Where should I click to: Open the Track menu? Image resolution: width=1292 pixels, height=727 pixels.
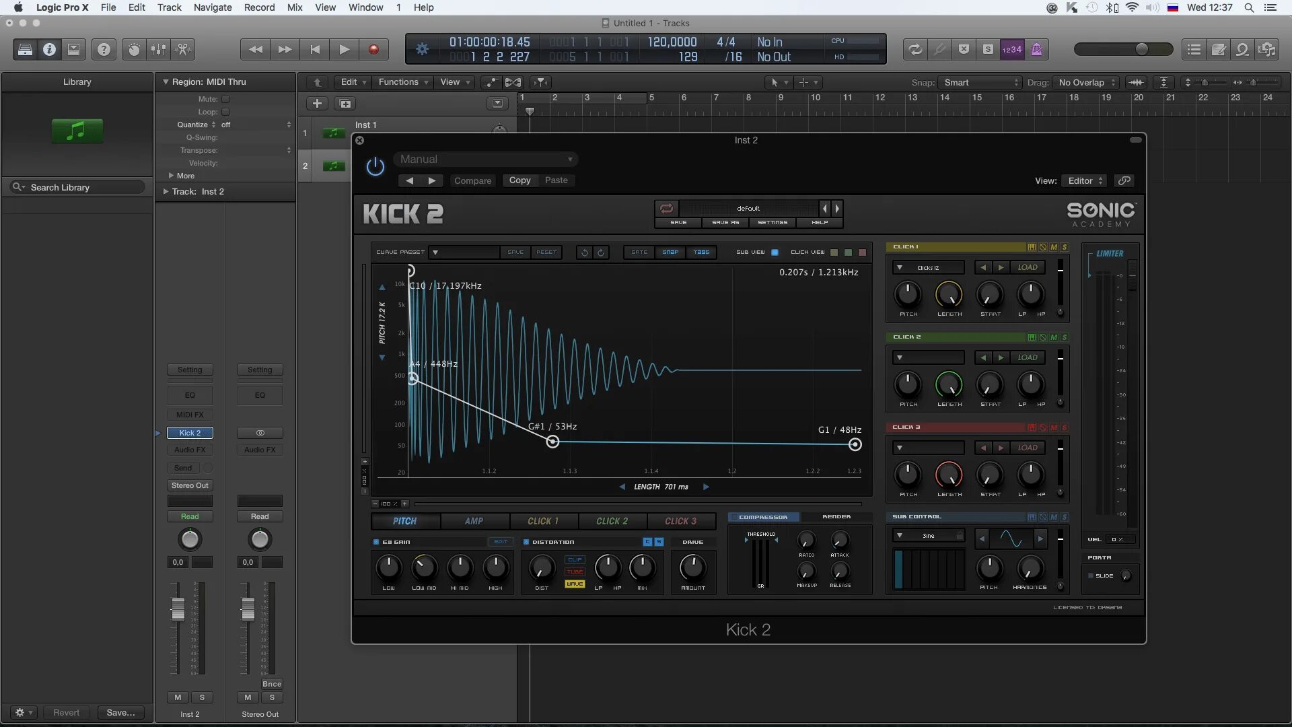pyautogui.click(x=169, y=7)
